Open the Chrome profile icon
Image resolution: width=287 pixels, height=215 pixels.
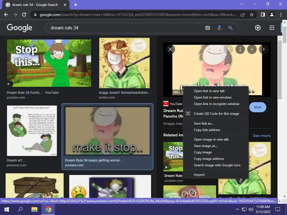click(272, 15)
